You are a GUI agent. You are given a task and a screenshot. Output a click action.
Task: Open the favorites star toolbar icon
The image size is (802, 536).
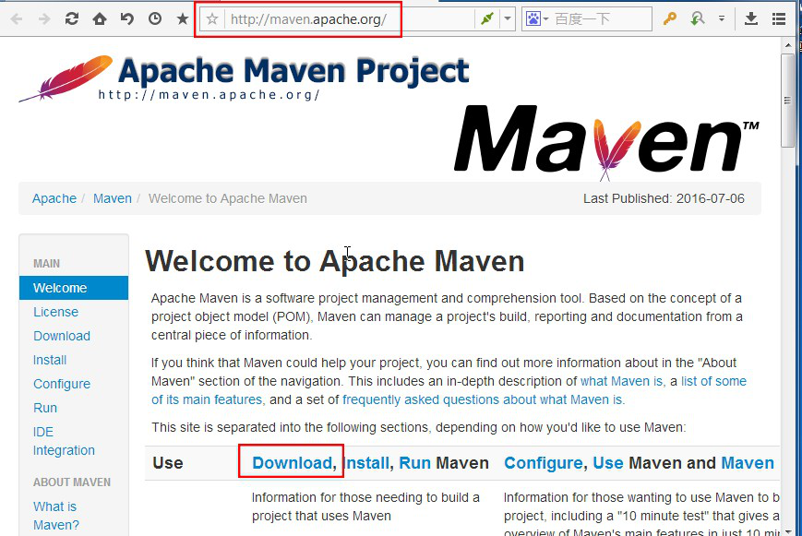click(x=183, y=18)
